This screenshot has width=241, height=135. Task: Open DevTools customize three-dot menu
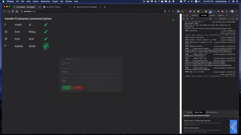pyautogui.click(x=233, y=15)
